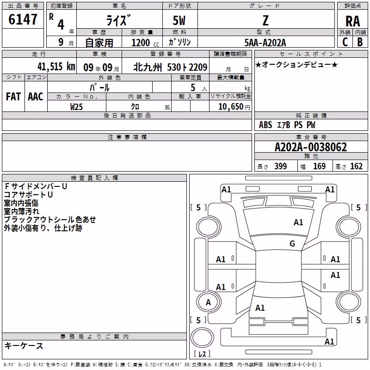Screen dimensions: 370x370
Task: Click the fuel type ガソリン
Action: pos(179,42)
